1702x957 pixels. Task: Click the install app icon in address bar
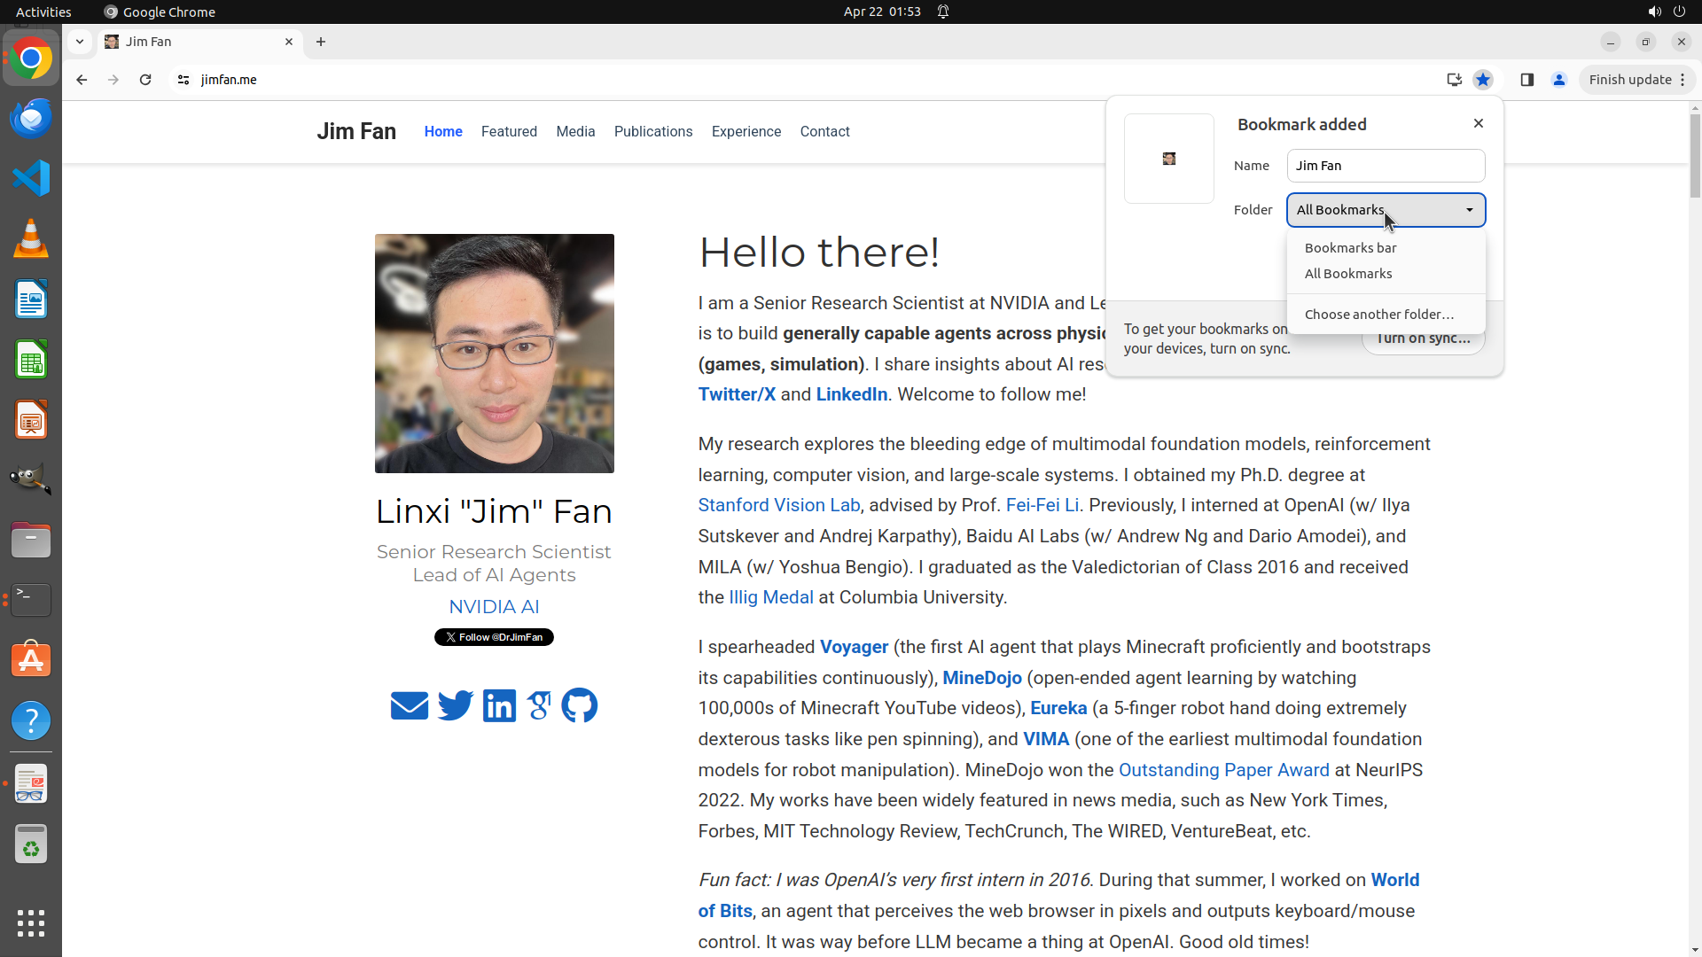click(1454, 80)
